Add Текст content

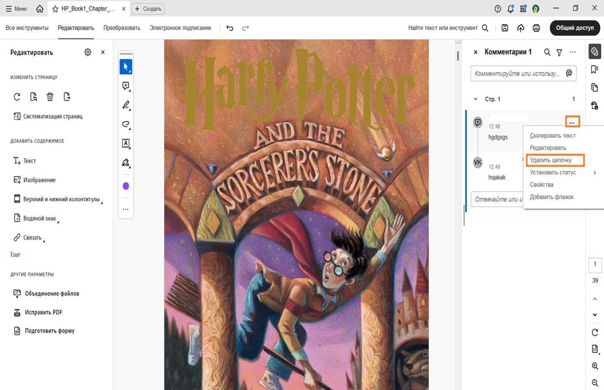pyautogui.click(x=24, y=161)
